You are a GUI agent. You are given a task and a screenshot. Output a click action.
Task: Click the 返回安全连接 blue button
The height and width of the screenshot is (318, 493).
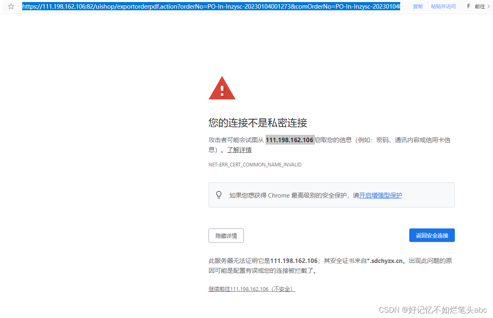(432, 235)
